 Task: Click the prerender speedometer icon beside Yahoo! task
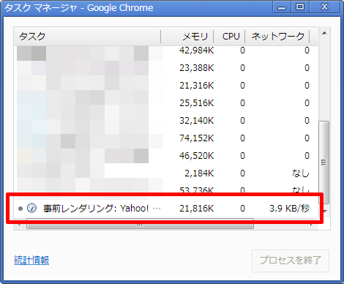pyautogui.click(x=31, y=208)
